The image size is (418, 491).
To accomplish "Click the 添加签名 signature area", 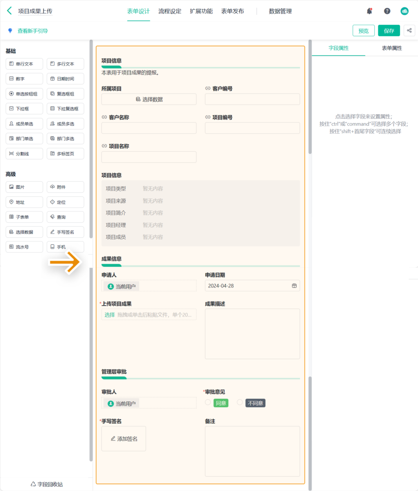I will click(123, 438).
